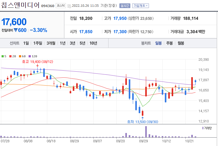This screenshot has height=146, width=218.
Task: Click the blue arrow above 최저 label
Action: (x=142, y=118)
